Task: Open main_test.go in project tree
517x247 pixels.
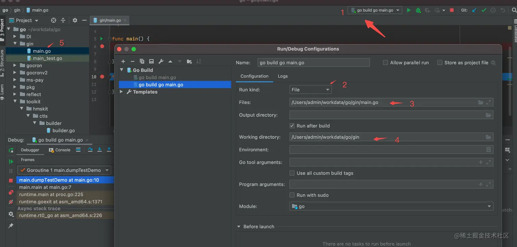Action: click(48, 58)
